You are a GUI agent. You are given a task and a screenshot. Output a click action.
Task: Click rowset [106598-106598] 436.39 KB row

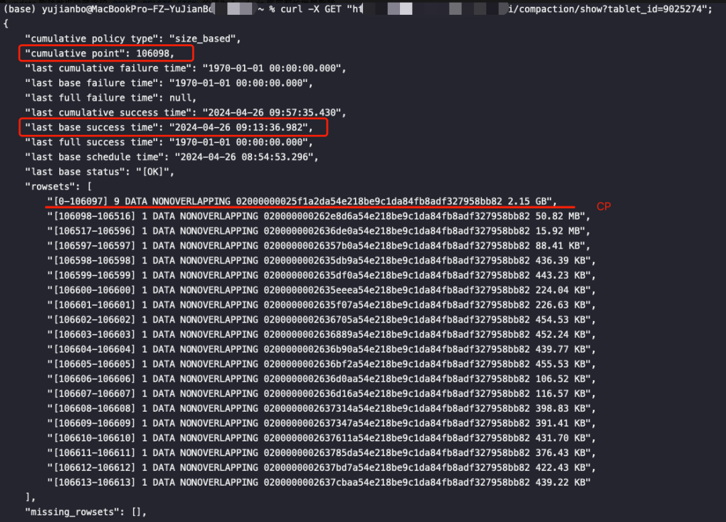point(321,261)
